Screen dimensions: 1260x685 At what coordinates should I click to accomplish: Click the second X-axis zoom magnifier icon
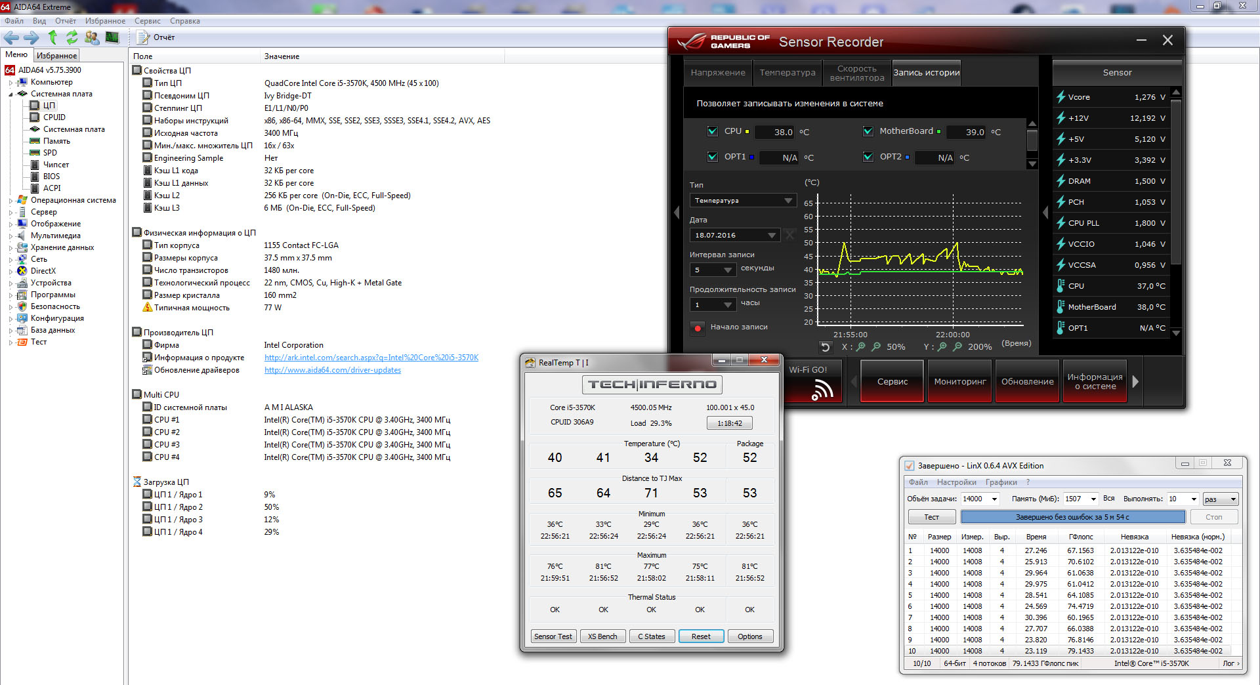point(876,346)
